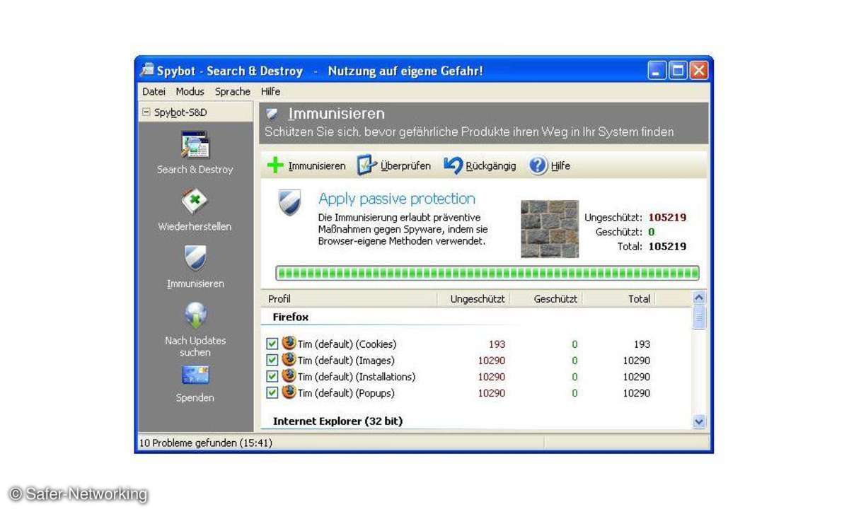Open the Hilfe menu in menu bar
Viewport: 849px width, 509px height.
coord(270,91)
